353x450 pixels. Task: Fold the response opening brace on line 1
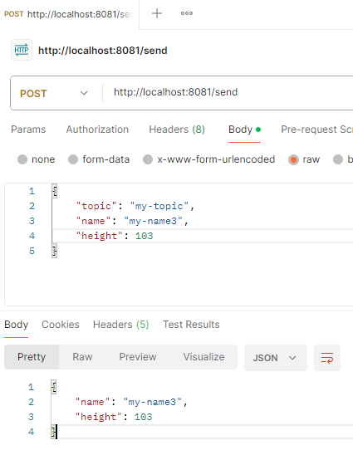coord(54,387)
